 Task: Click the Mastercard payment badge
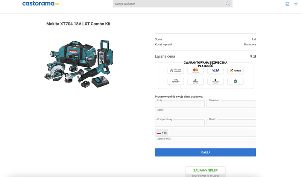click(196, 70)
